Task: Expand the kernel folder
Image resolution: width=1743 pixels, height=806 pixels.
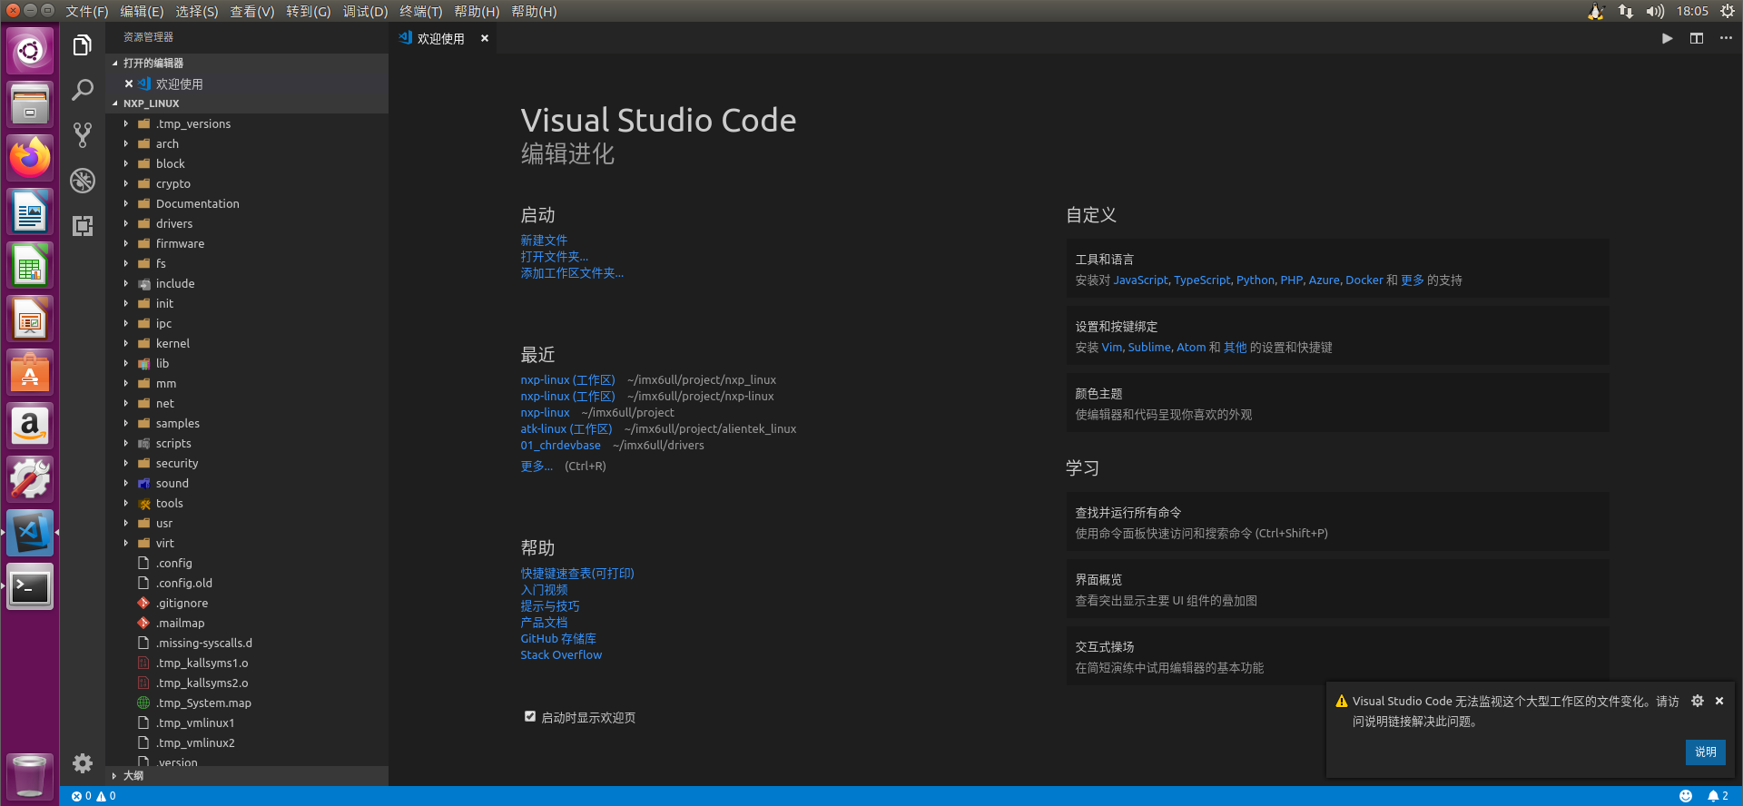Action: point(247,343)
